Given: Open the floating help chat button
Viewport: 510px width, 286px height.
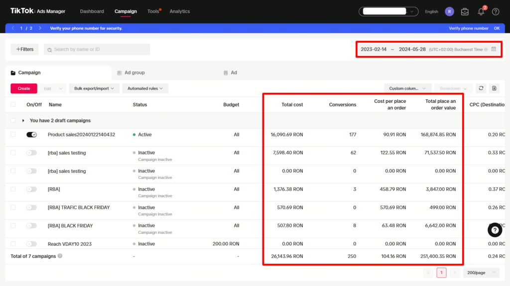Looking at the screenshot, I should [x=495, y=230].
